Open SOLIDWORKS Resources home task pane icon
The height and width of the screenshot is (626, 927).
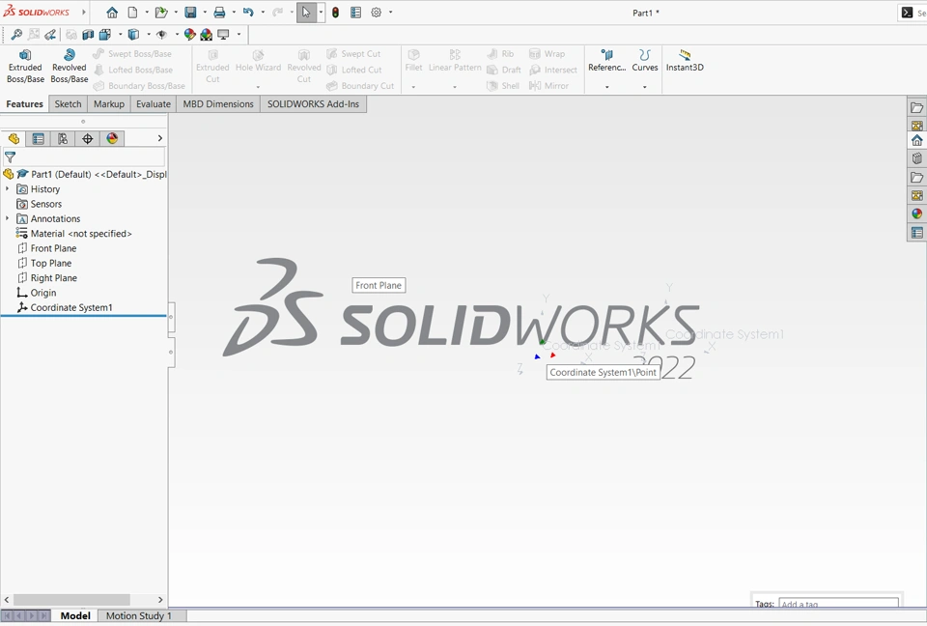pyautogui.click(x=917, y=140)
